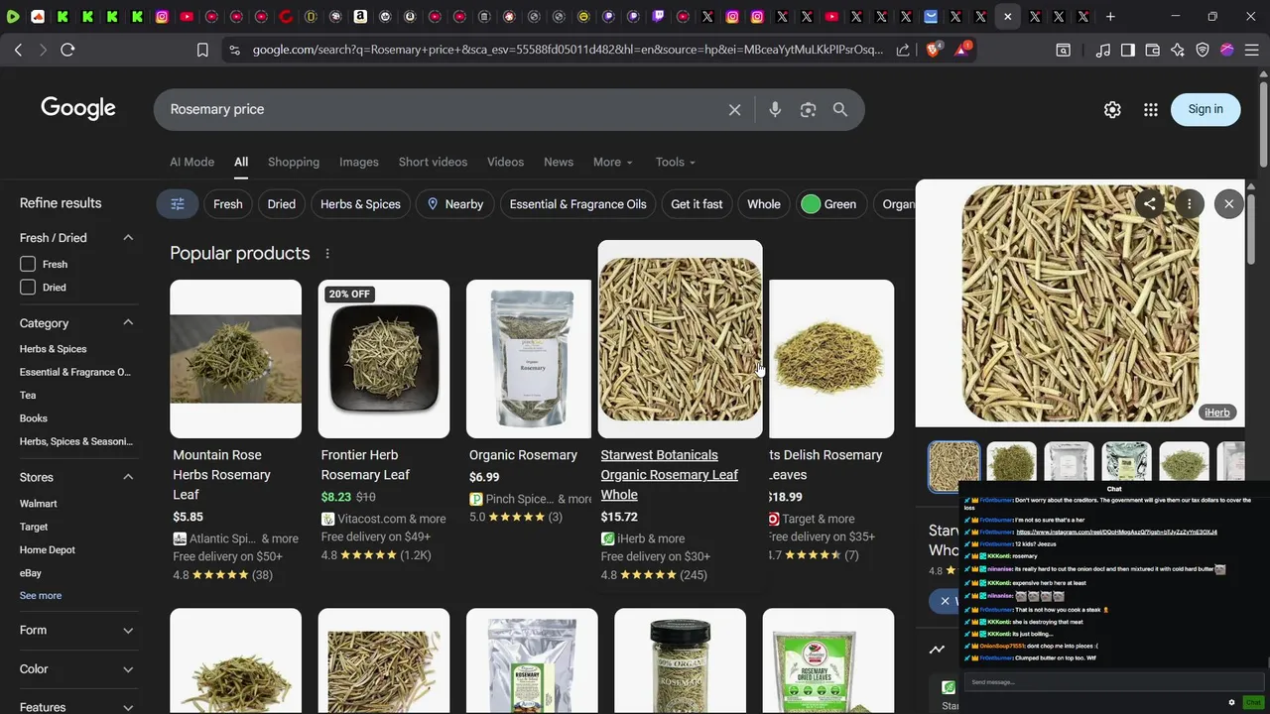Tick the Fresh checkbox

click(x=28, y=264)
